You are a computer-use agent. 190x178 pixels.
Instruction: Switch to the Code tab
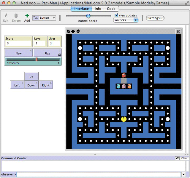(x=111, y=9)
